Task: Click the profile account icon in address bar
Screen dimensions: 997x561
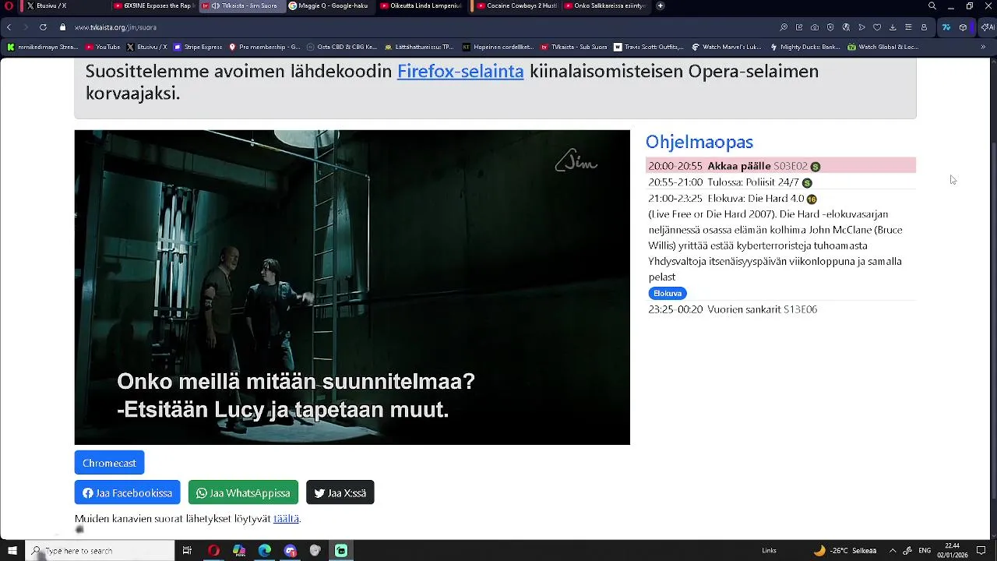Action: (924, 27)
